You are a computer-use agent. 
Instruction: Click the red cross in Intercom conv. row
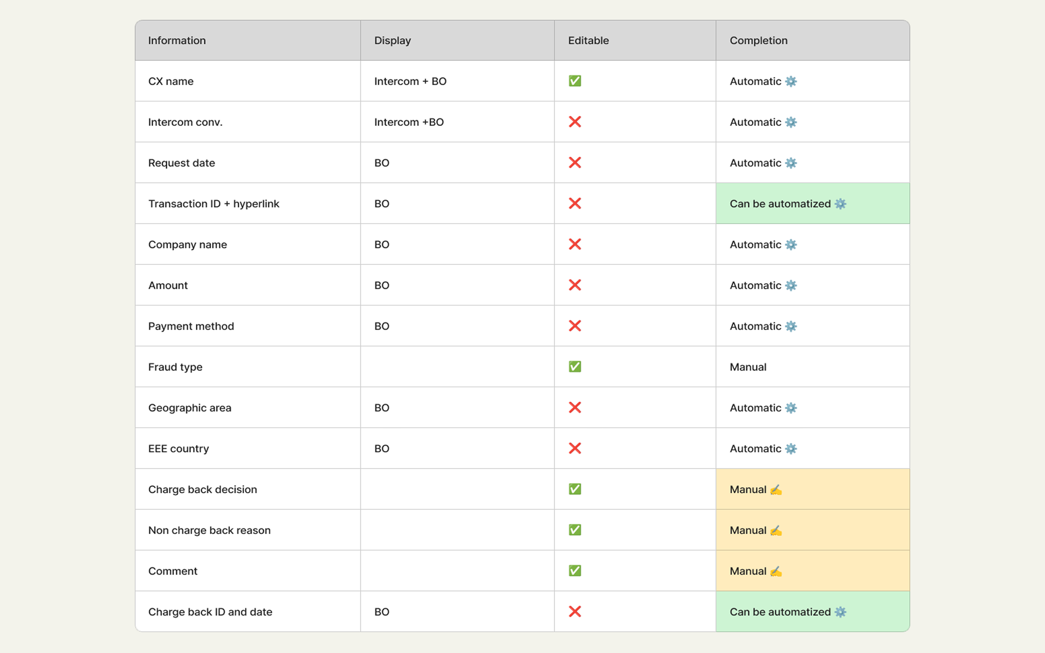click(x=575, y=122)
